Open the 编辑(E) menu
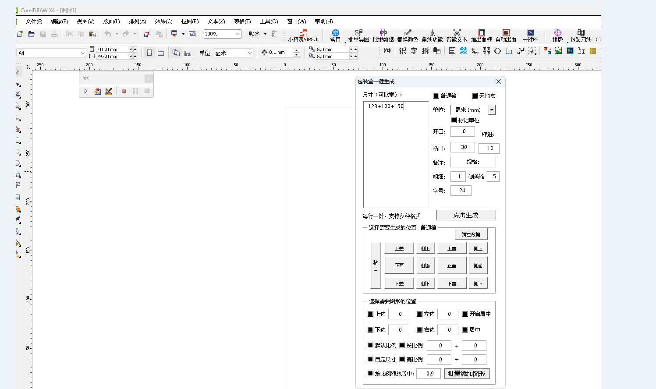 tap(60, 21)
